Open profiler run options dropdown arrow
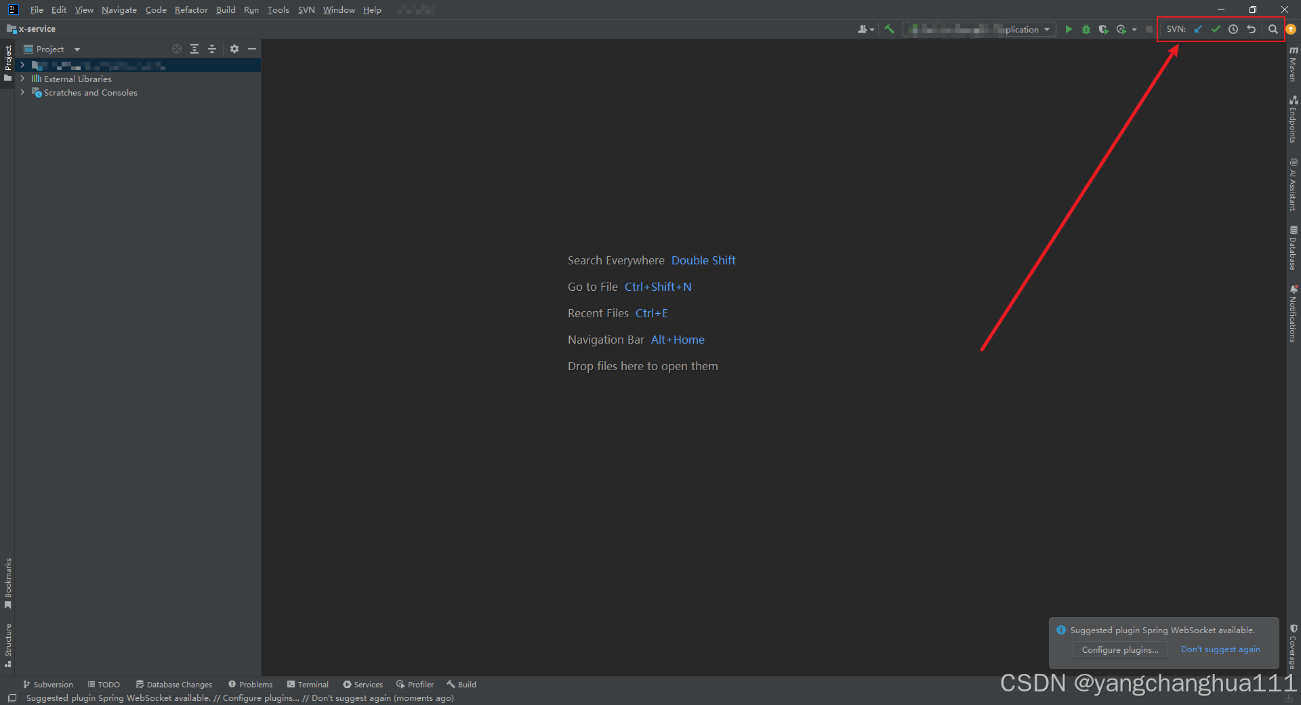Image resolution: width=1301 pixels, height=705 pixels. [1134, 30]
